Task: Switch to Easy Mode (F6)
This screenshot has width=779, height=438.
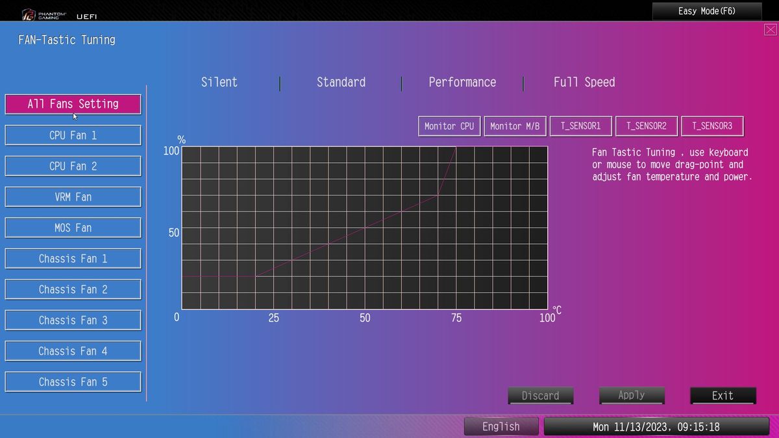Action: [x=707, y=11]
